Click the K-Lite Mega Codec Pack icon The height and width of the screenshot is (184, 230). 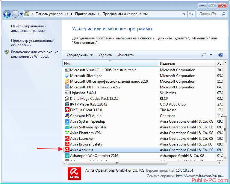point(67,99)
